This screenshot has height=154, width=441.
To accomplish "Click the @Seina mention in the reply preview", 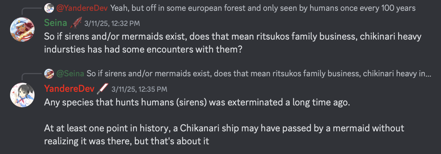I will tap(71, 74).
